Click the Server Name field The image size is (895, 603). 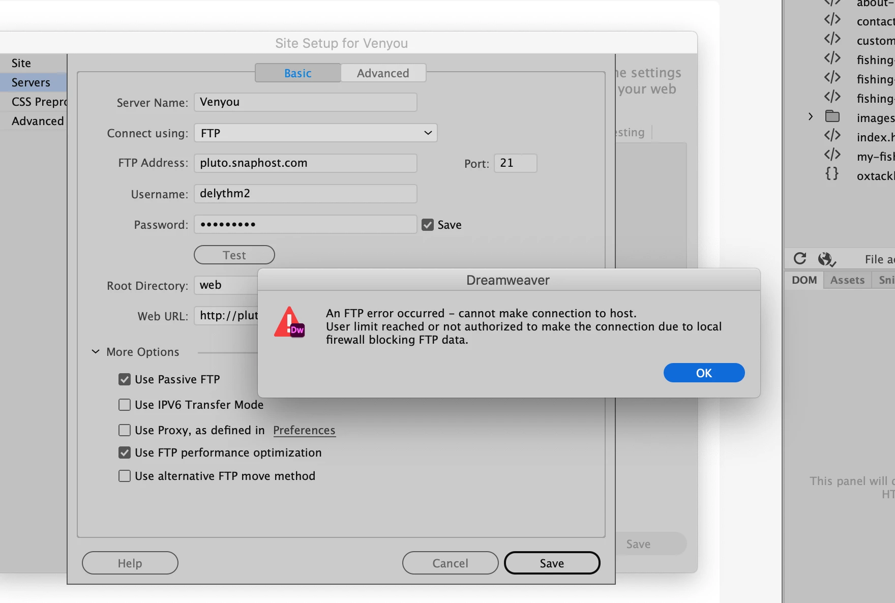305,102
